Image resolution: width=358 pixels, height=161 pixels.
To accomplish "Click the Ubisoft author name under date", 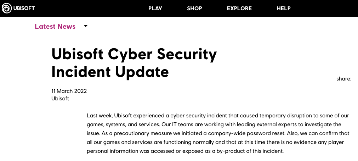I will point(60,99).
